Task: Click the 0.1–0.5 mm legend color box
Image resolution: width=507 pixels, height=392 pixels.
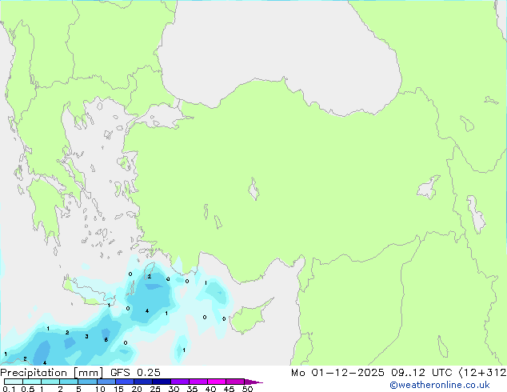Action: point(14,382)
